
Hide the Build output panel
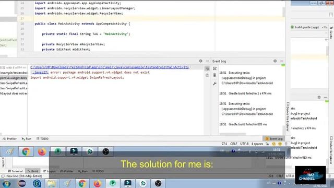click(207, 61)
